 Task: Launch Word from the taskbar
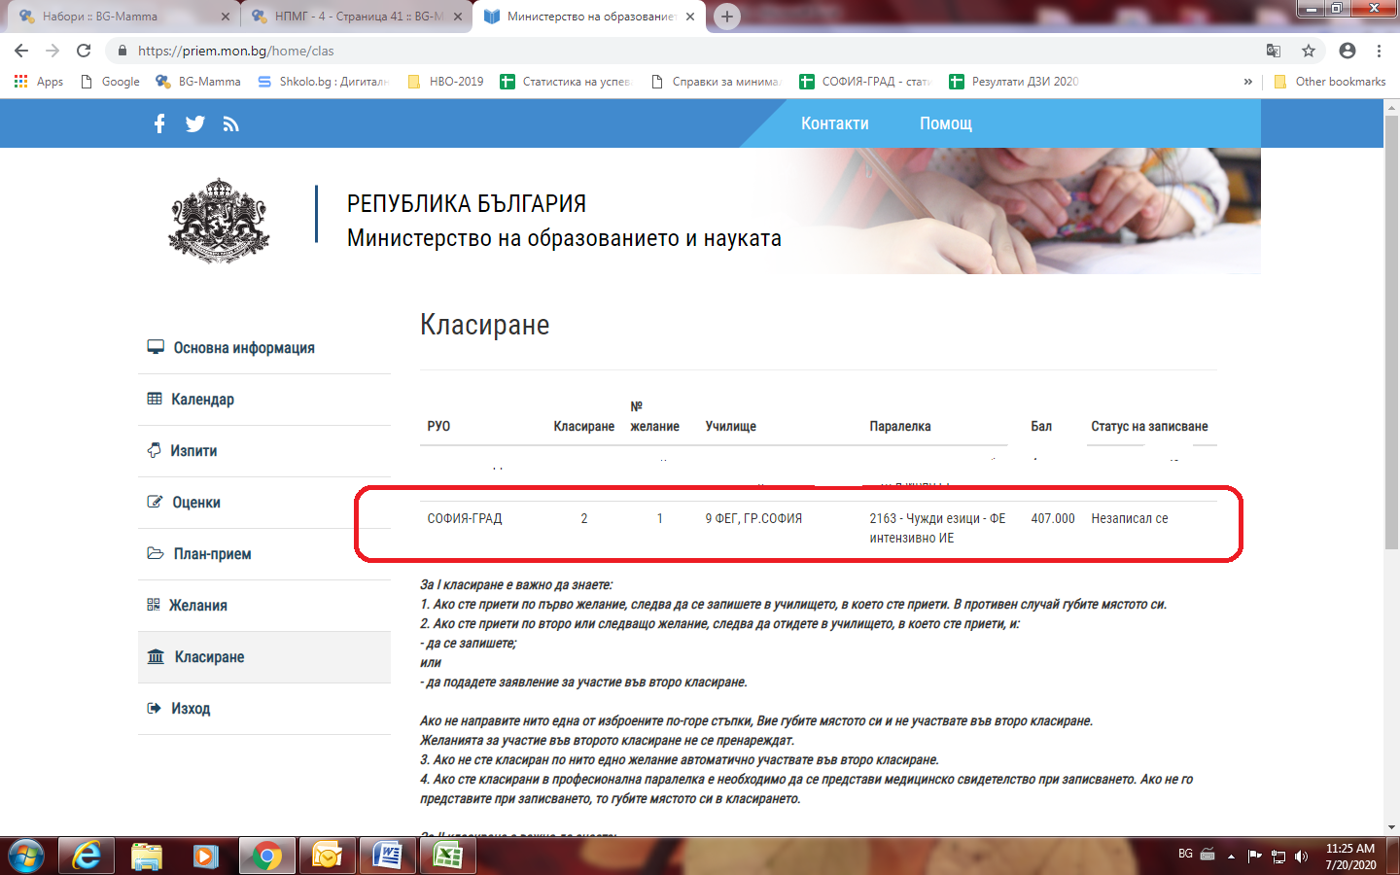(387, 856)
